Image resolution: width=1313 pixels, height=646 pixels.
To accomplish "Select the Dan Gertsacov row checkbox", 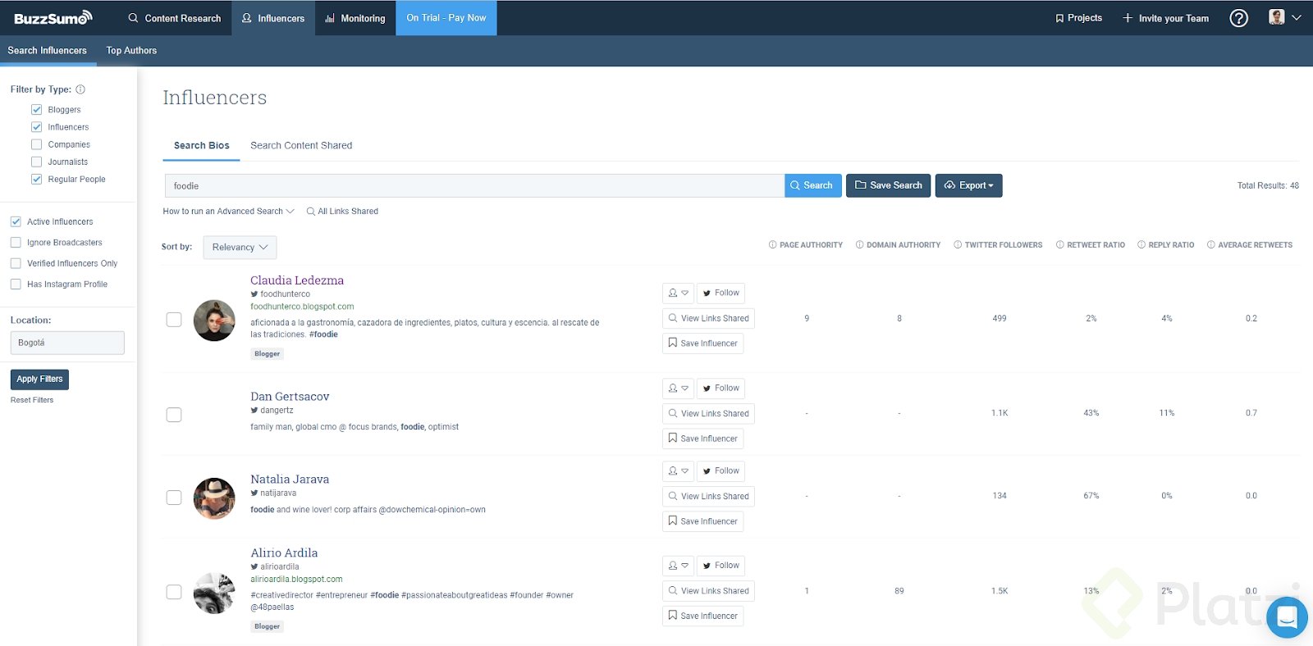I will (174, 415).
